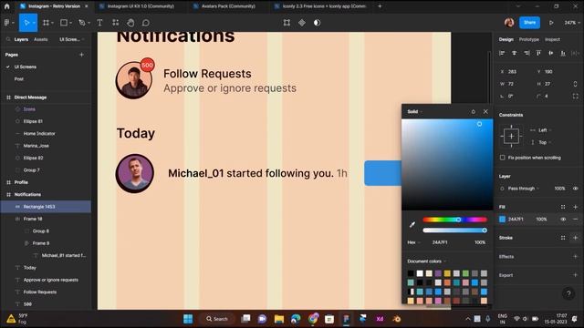This screenshot has width=584, height=328.
Task: Switch to the Assets tab
Action: click(x=40, y=39)
